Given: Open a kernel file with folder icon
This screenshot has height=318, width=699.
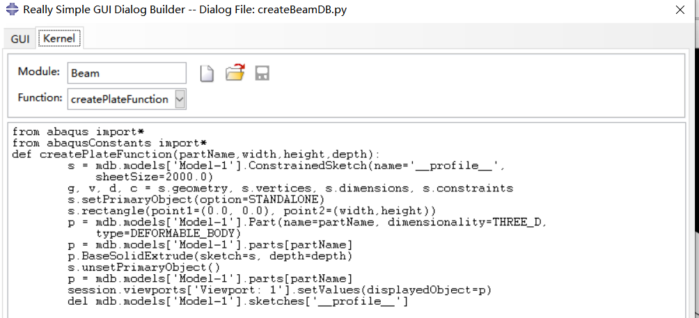Looking at the screenshot, I should (235, 73).
